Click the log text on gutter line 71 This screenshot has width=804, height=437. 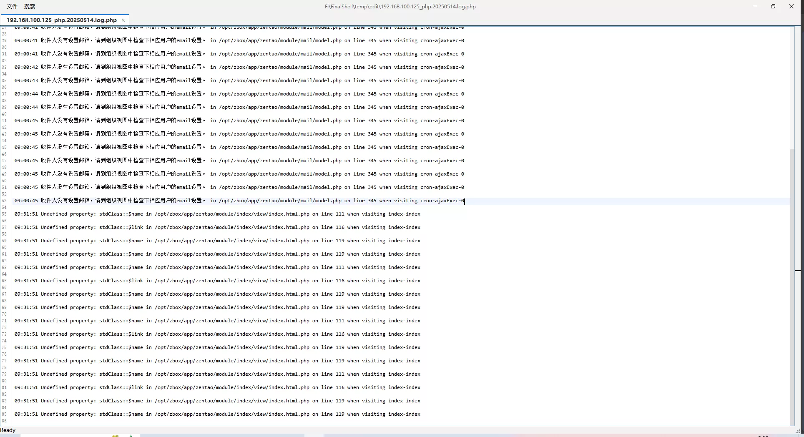coord(217,321)
